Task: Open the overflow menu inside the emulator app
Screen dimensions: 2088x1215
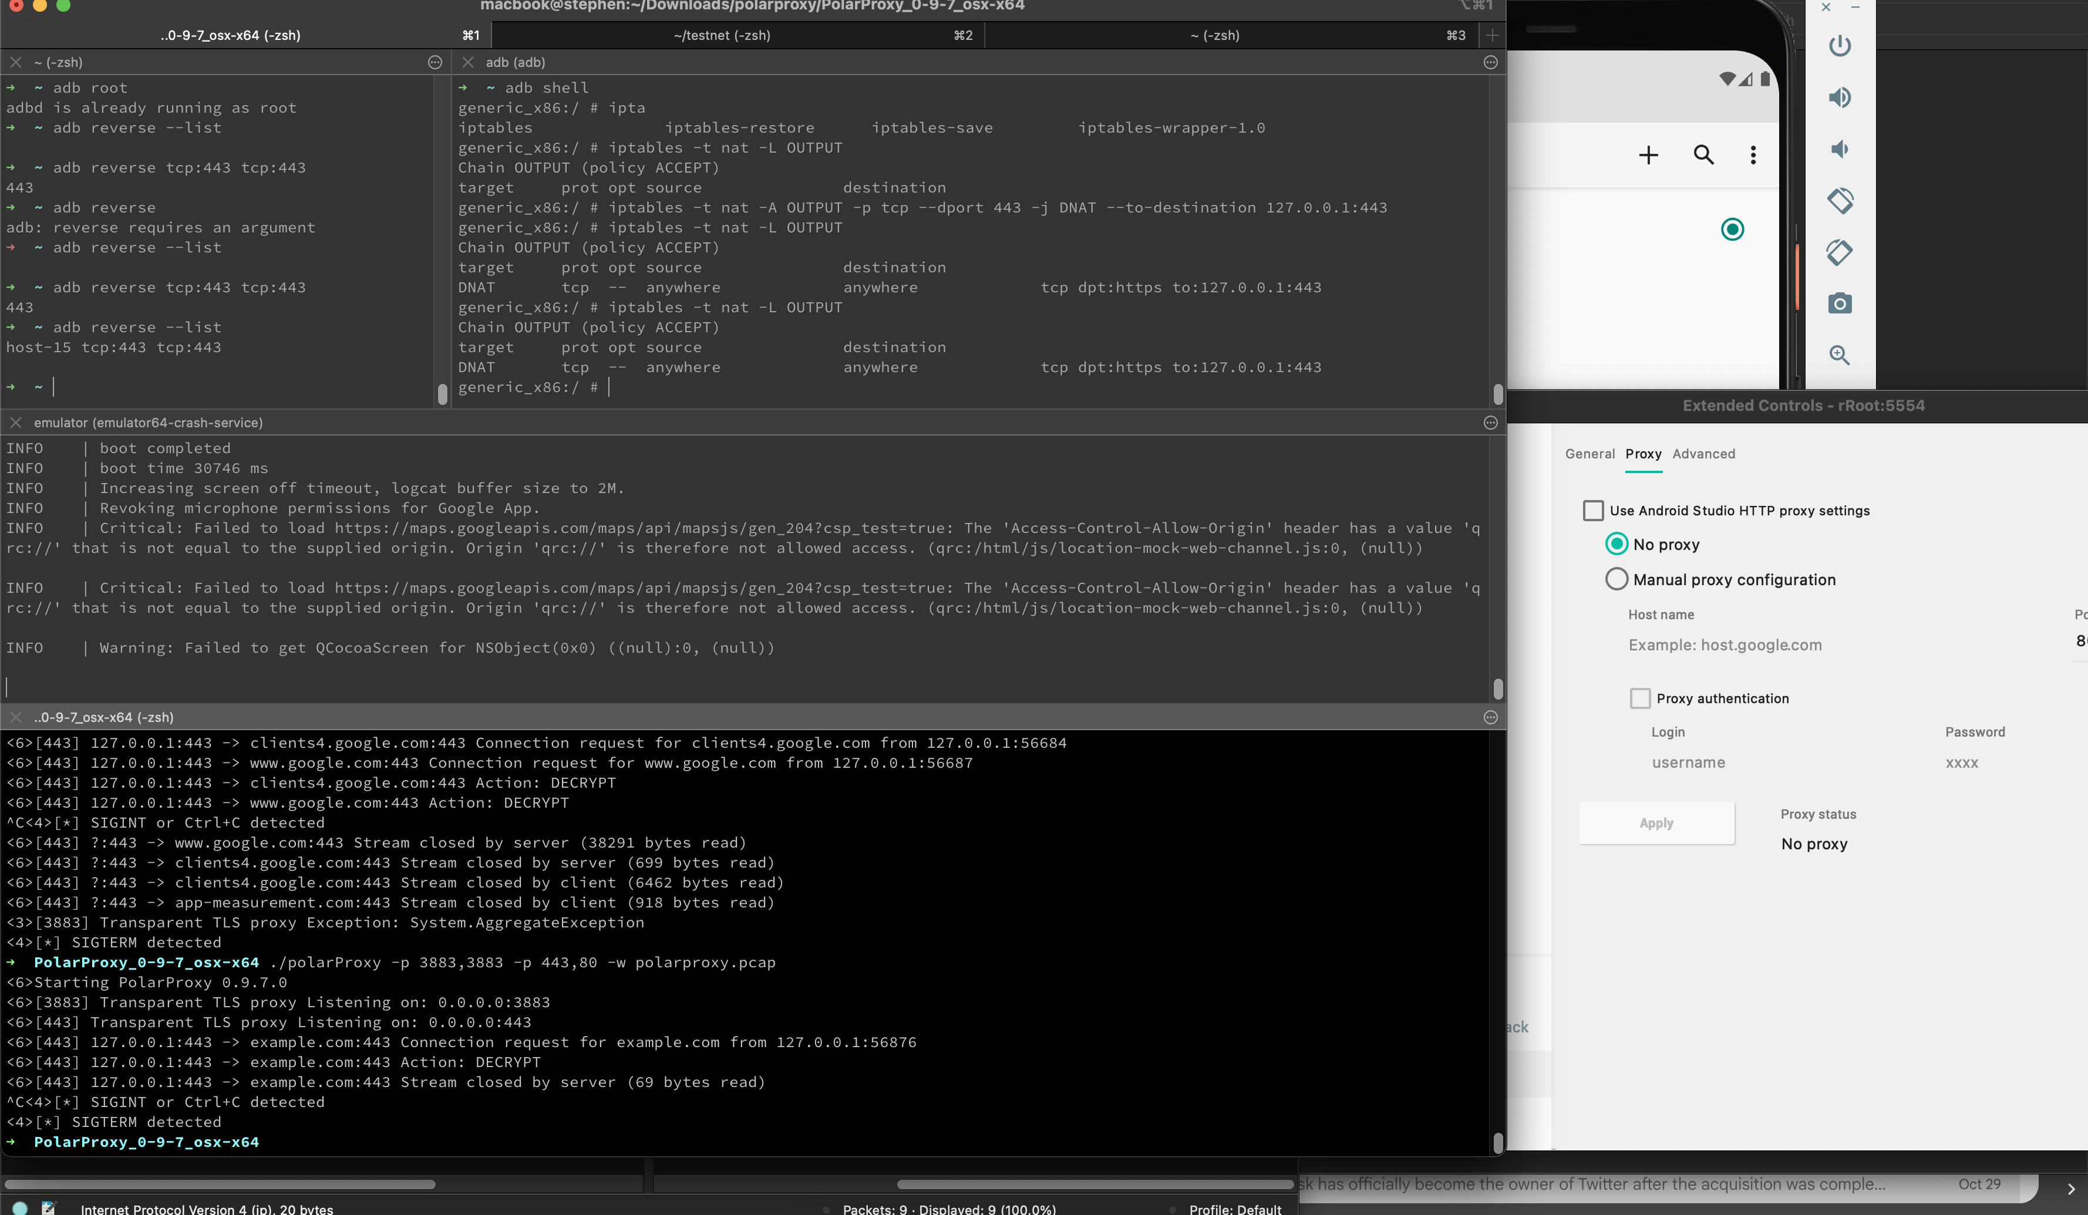Action: [1753, 155]
